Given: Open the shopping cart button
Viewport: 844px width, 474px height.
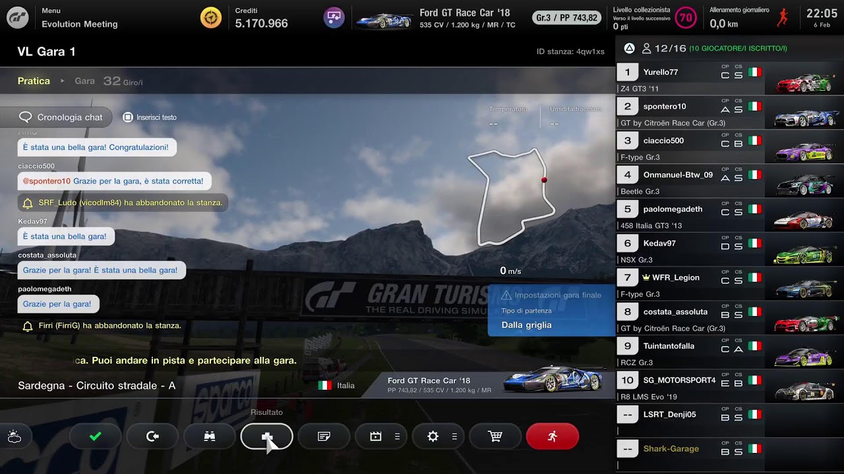Looking at the screenshot, I should click(495, 436).
